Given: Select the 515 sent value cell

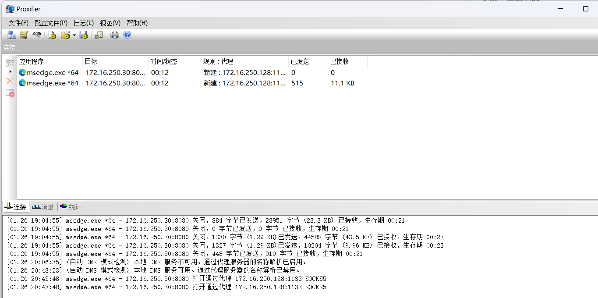Looking at the screenshot, I should point(297,83).
